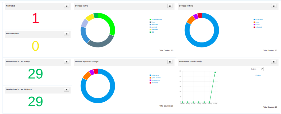Open the BYOD role legend link
Viewport: 281px width, 114px height.
(257, 24)
